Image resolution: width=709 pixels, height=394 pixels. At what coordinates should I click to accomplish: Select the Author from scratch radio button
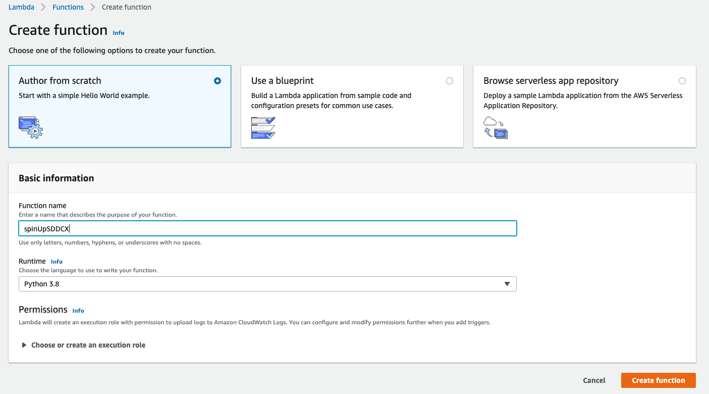point(217,81)
